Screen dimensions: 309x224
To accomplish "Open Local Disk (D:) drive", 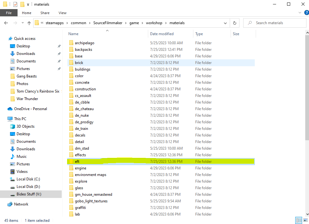I will (28, 186).
